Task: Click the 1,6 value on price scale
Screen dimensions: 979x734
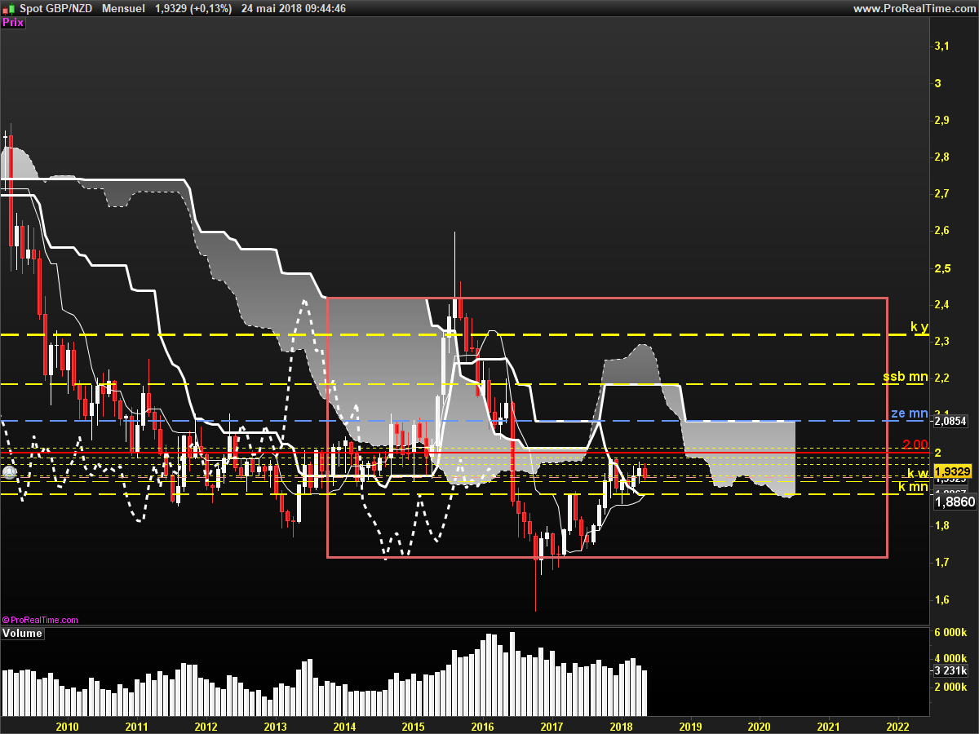Action: (941, 600)
